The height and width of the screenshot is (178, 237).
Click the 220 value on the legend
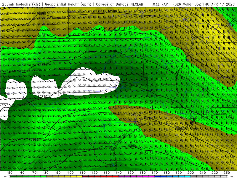pos(214,173)
